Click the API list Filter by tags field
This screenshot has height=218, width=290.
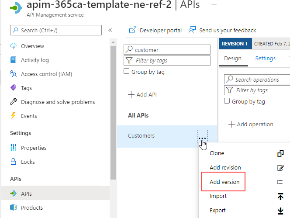point(167,61)
